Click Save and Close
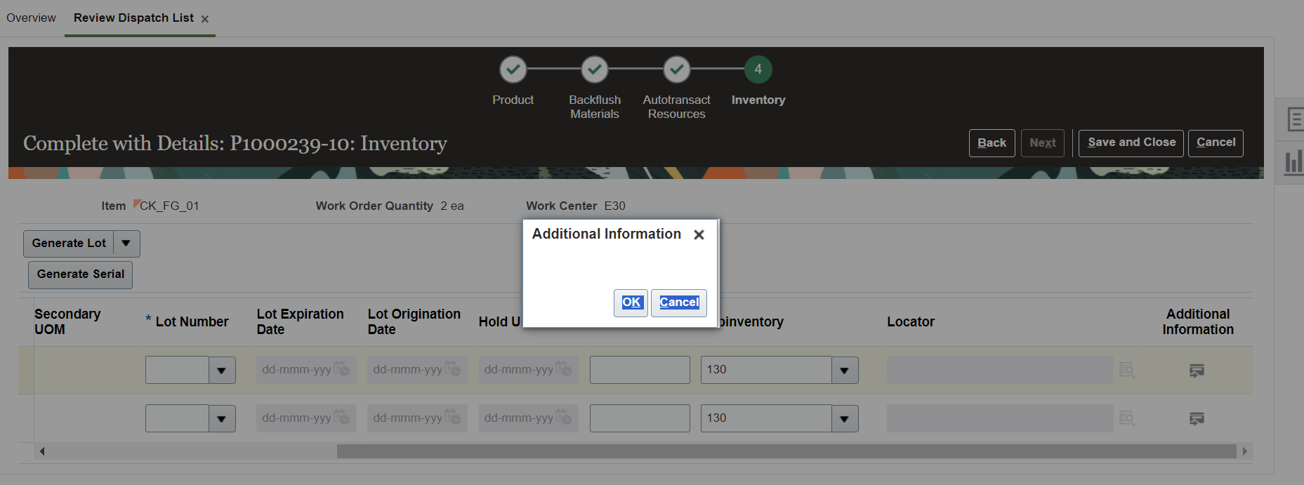The width and height of the screenshot is (1304, 485). [1131, 143]
